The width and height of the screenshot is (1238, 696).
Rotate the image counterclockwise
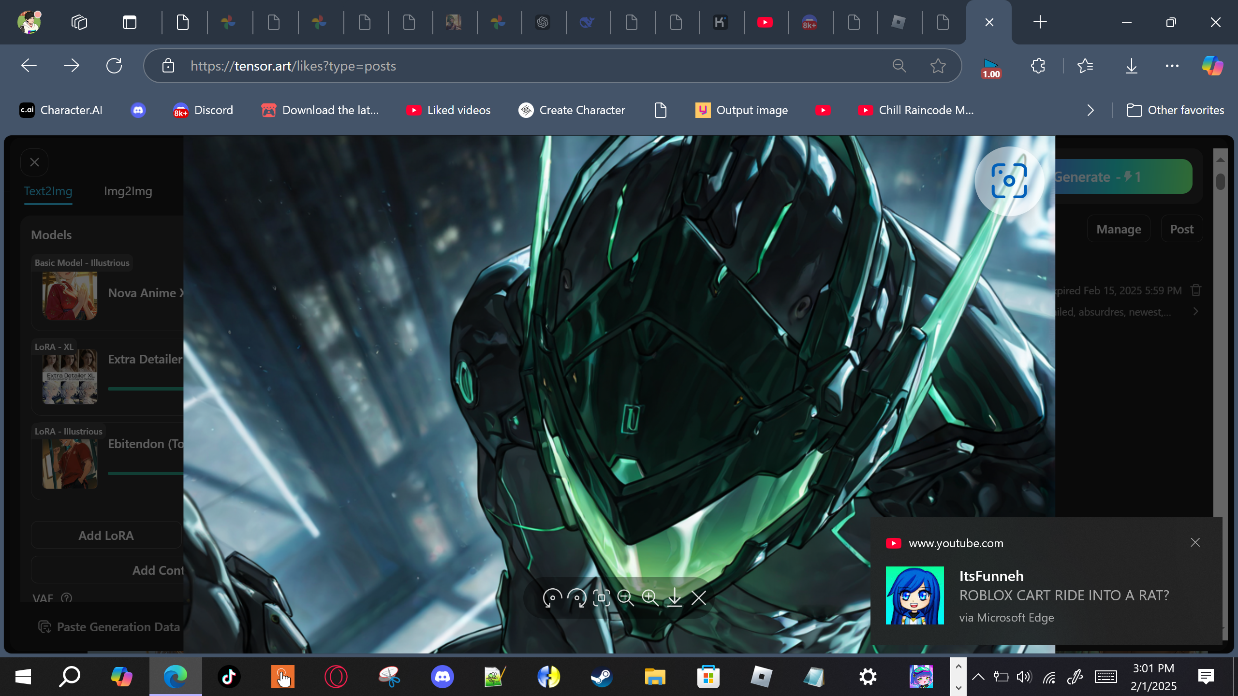[x=552, y=598]
